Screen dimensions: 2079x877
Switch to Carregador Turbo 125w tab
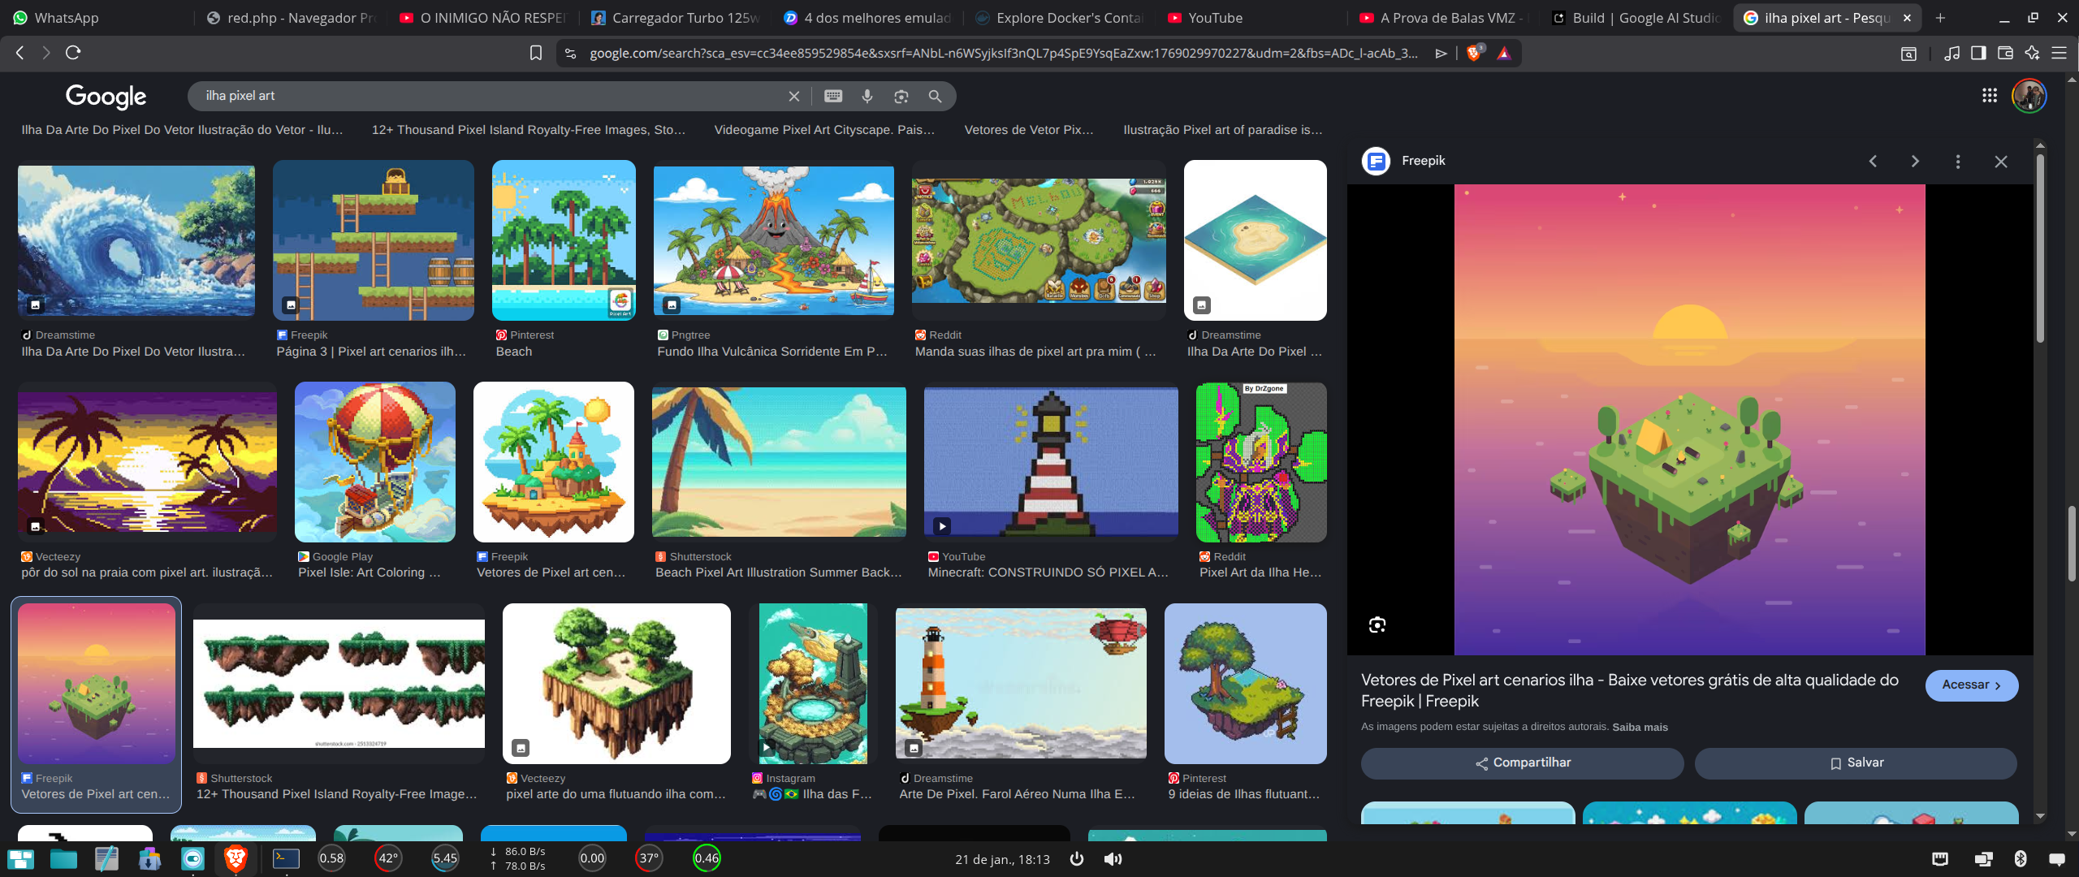(x=676, y=18)
